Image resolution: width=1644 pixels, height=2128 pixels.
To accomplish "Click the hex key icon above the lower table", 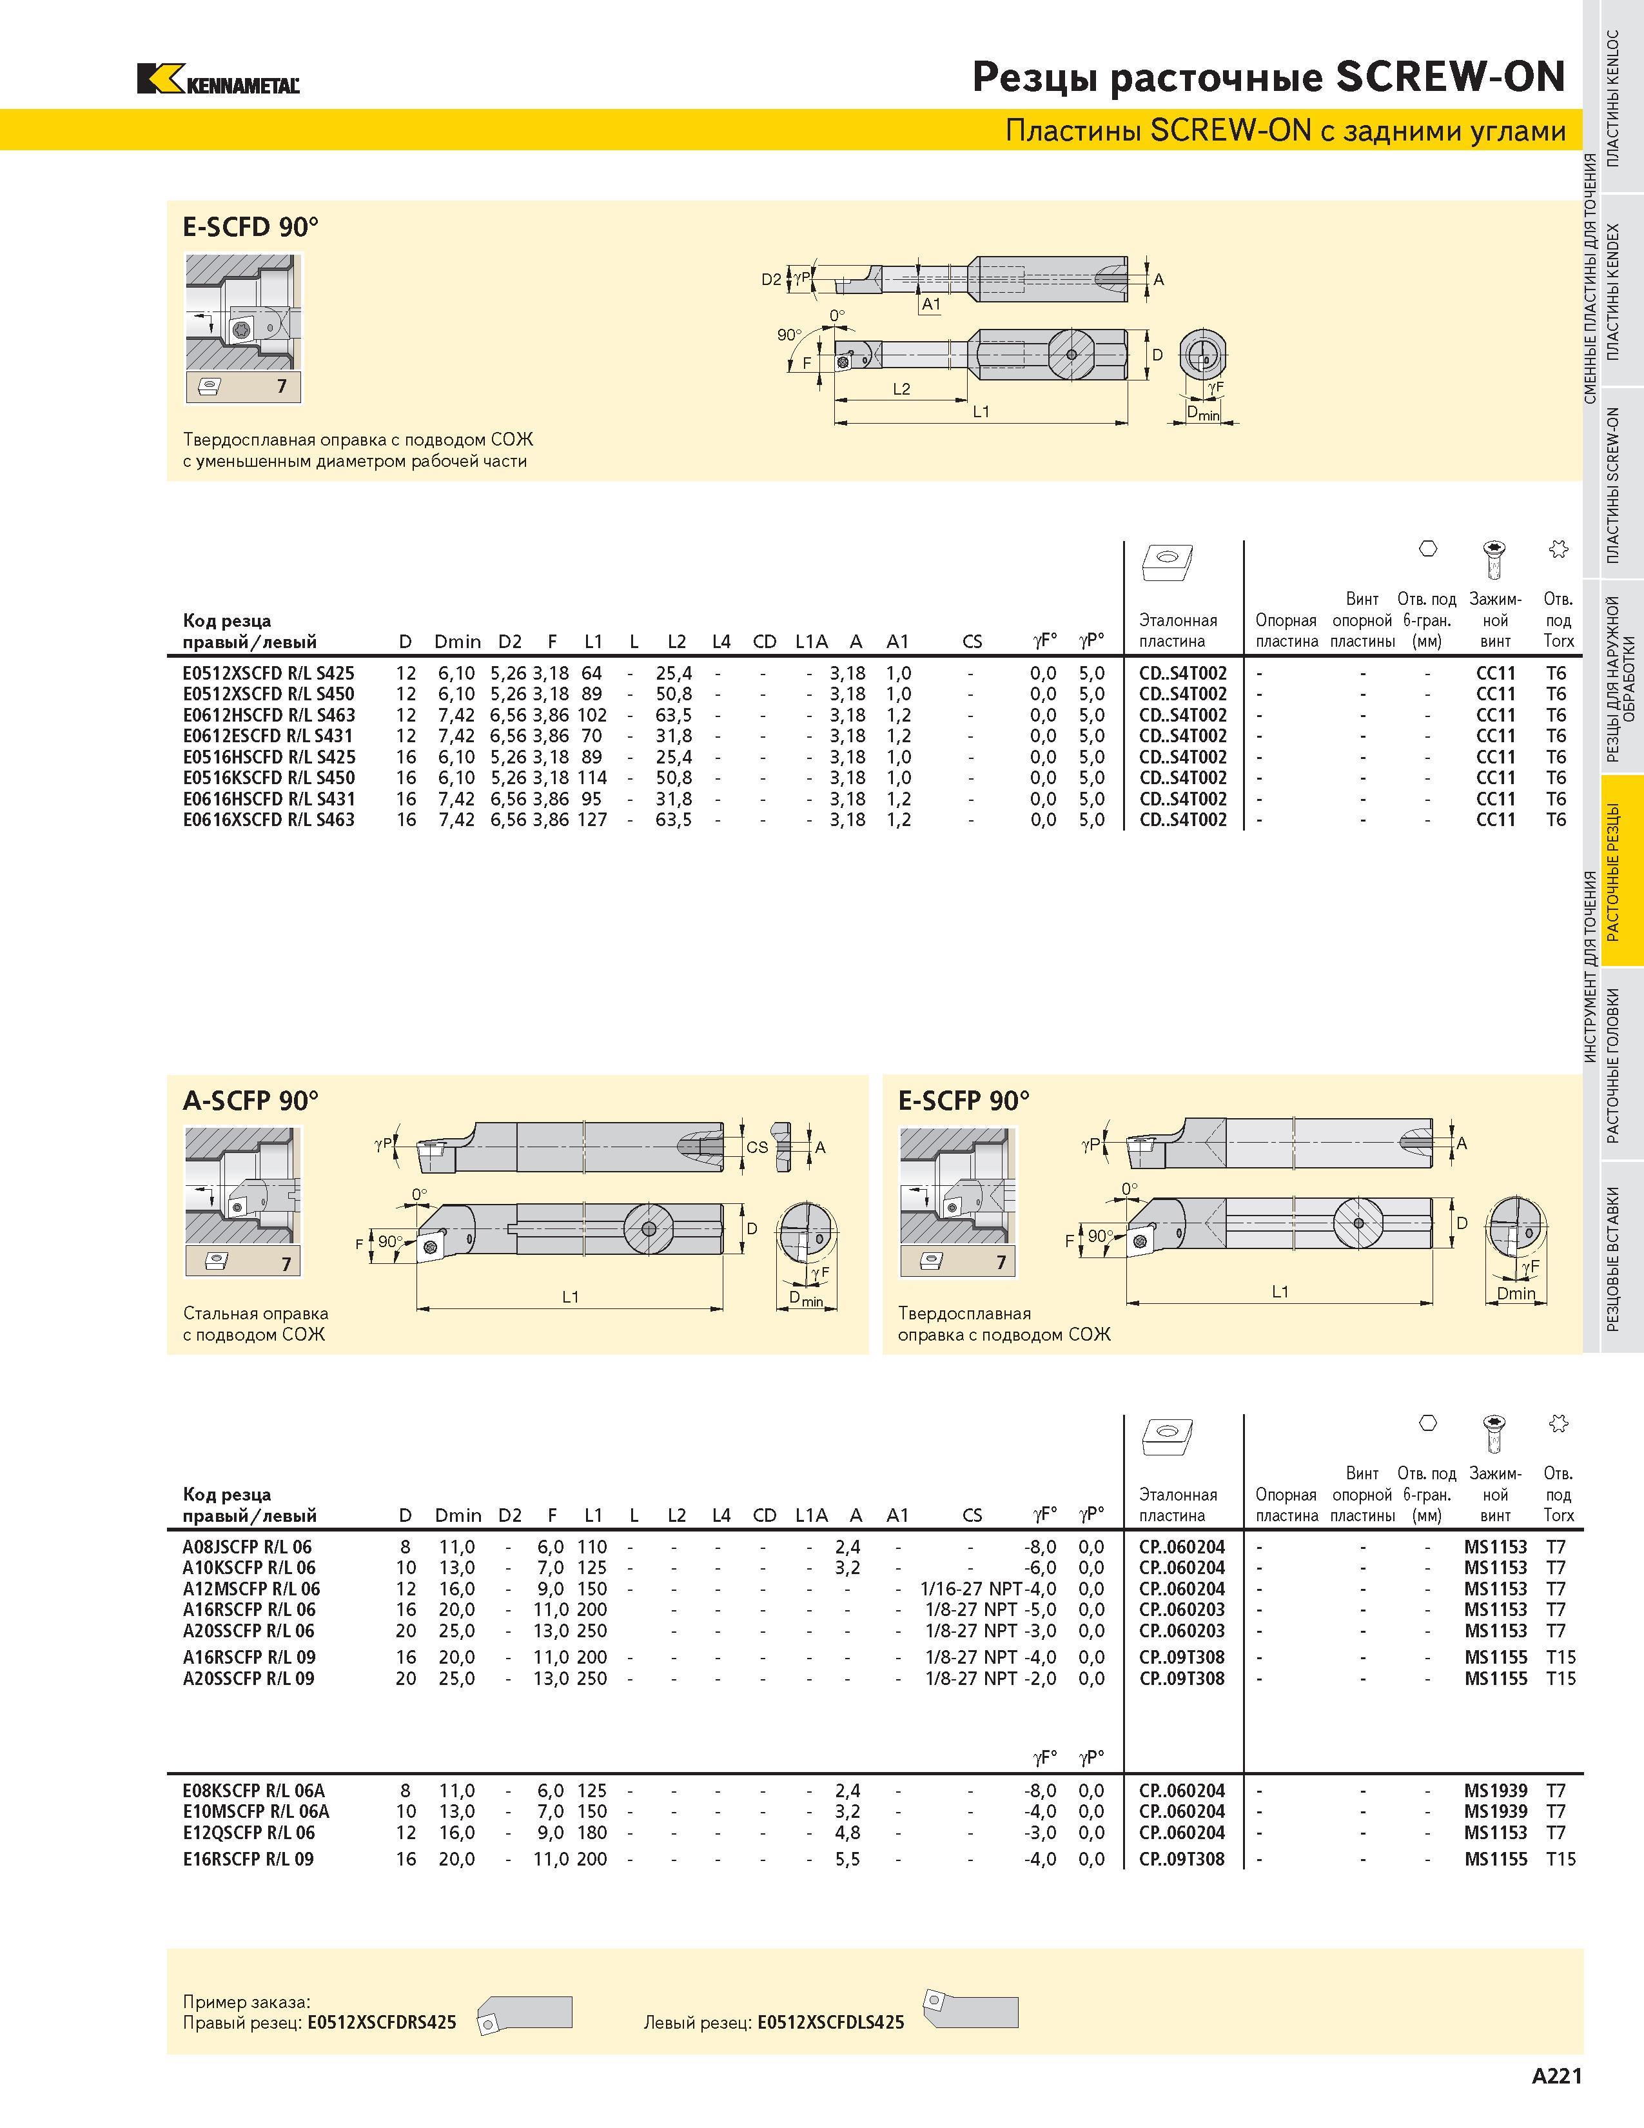I will pos(1428,1424).
